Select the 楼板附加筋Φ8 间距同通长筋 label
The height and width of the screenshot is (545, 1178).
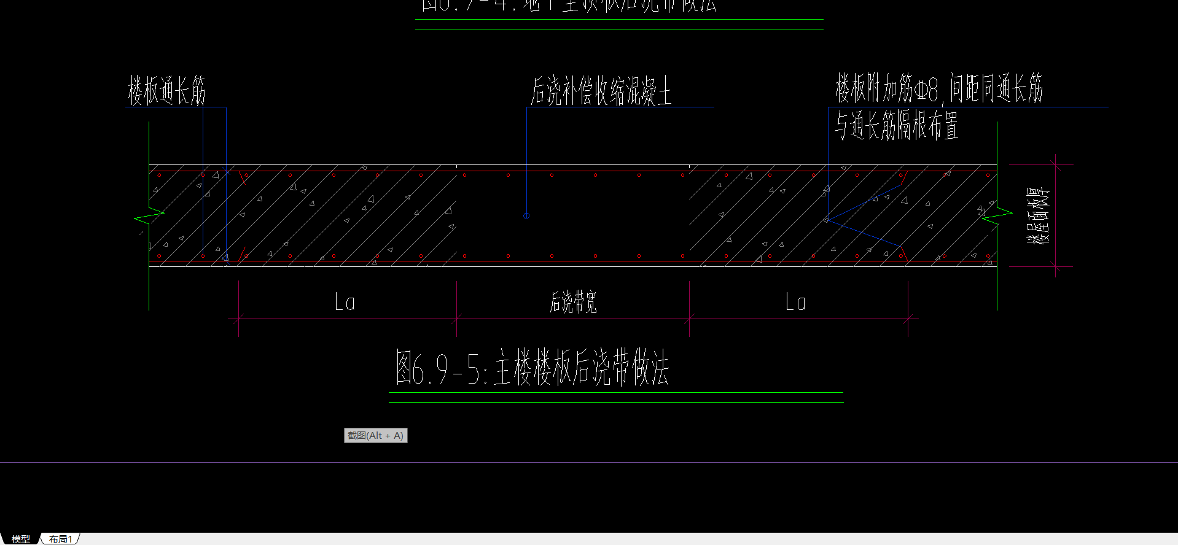pos(938,88)
